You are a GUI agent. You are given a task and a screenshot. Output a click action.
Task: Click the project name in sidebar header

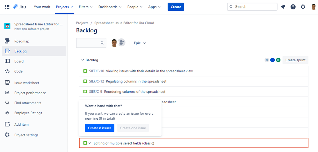click(39, 24)
